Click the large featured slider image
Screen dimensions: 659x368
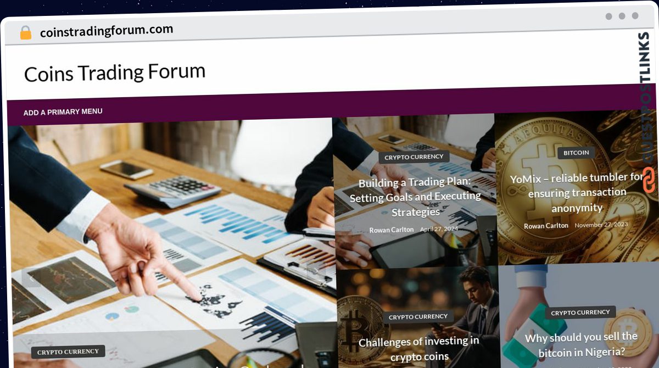click(x=170, y=242)
